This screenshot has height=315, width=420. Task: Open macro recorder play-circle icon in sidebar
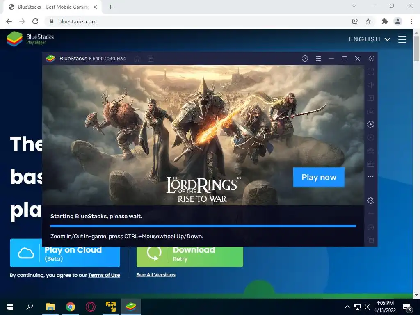(371, 124)
